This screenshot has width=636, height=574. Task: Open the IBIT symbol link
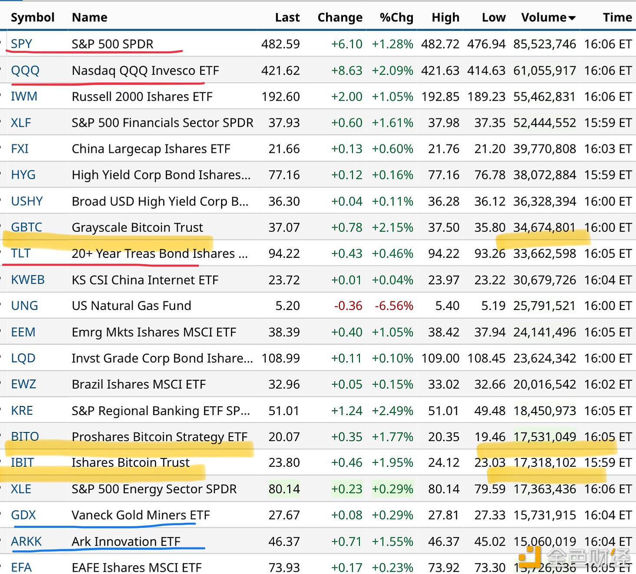click(22, 463)
